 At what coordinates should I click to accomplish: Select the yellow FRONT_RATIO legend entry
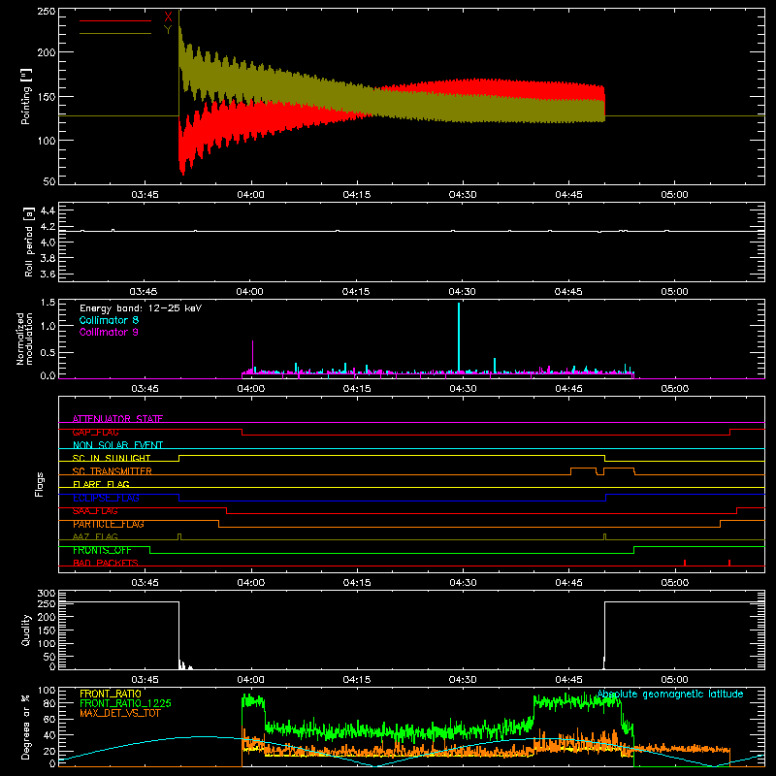pos(110,694)
